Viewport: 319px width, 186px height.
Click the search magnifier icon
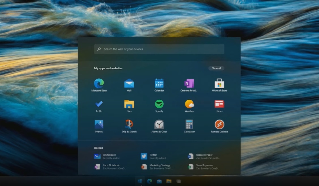(99, 49)
